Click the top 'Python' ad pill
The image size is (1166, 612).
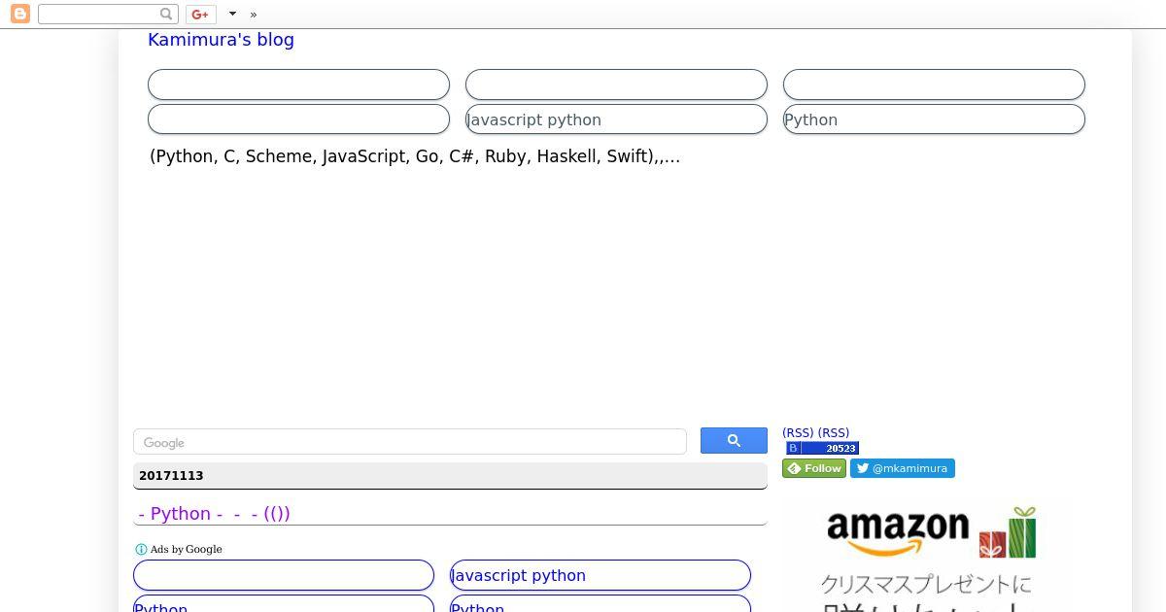click(x=934, y=119)
